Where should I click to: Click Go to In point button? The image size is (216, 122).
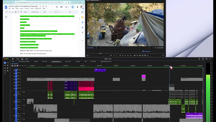pos(120,56)
